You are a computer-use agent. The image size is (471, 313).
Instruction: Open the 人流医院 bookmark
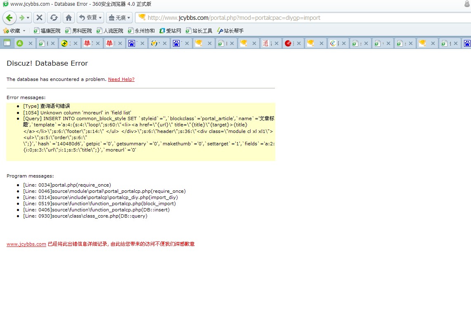pos(110,31)
